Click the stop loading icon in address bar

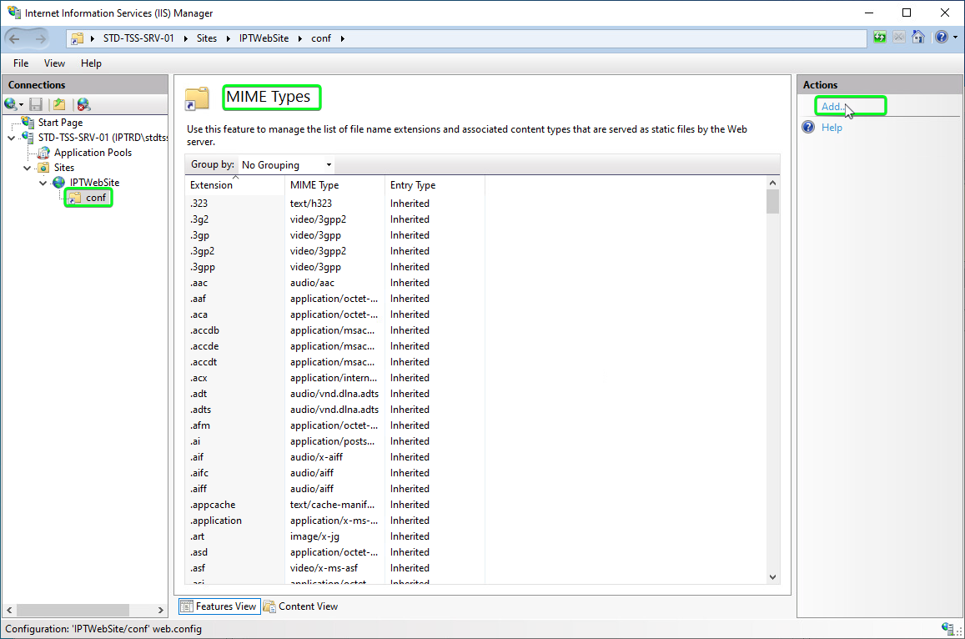[x=899, y=38]
